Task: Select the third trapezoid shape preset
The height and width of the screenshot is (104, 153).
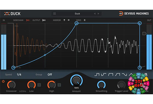Action: coord(111,74)
